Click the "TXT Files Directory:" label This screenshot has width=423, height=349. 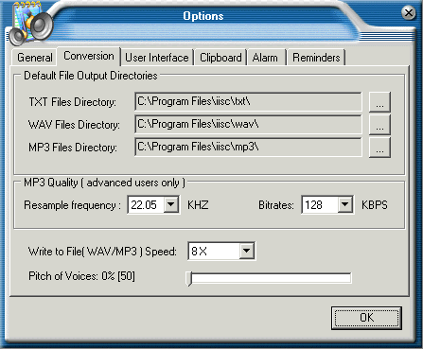(73, 102)
